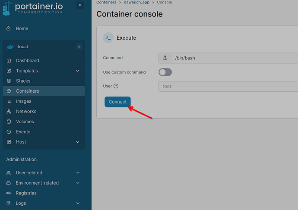Expand the Host submenu chevron
Image resolution: width=298 pixels, height=210 pixels.
click(x=78, y=142)
